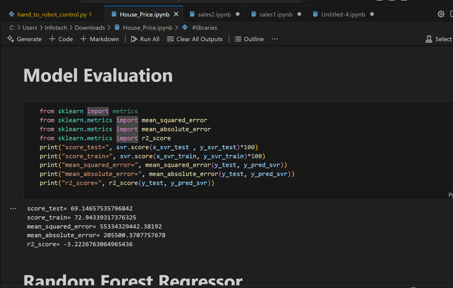Open the notebook Outline
This screenshot has height=288, width=453.
pyautogui.click(x=249, y=39)
